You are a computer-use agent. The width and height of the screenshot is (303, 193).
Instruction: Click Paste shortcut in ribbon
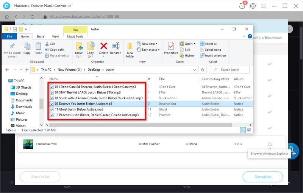57,56
